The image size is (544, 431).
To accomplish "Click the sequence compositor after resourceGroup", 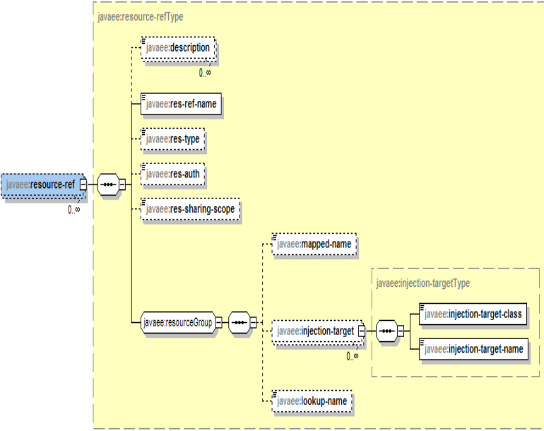I will [x=239, y=323].
